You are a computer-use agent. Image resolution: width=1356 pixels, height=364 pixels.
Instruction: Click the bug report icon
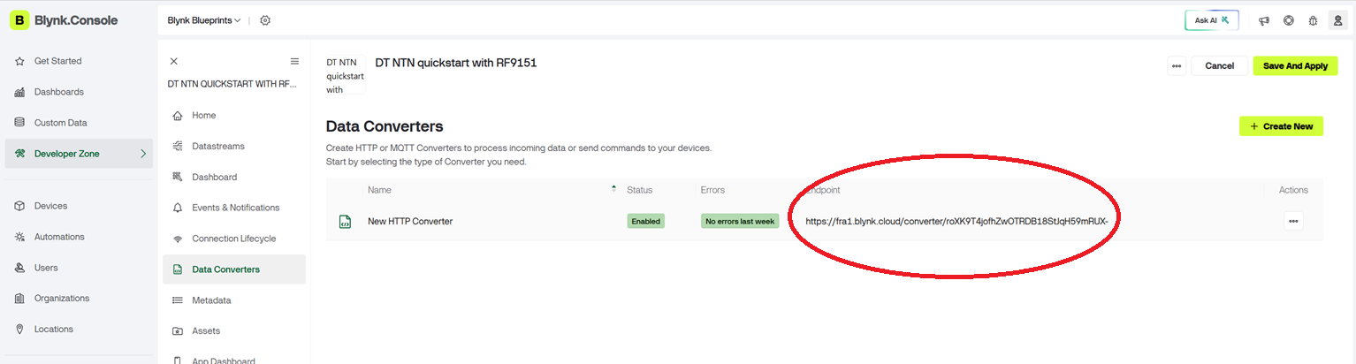[1314, 20]
